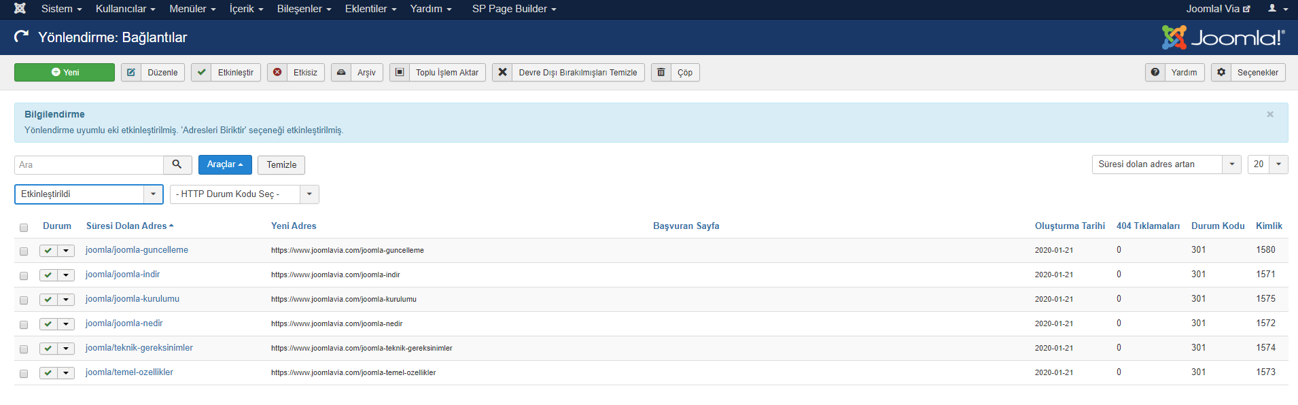This screenshot has width=1298, height=405.
Task: Click the Etkisiz disable toolbar button
Action: pos(296,73)
